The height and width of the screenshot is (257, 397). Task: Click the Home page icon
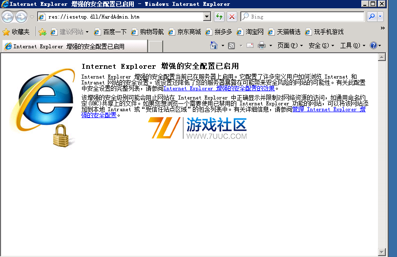click(x=214, y=45)
